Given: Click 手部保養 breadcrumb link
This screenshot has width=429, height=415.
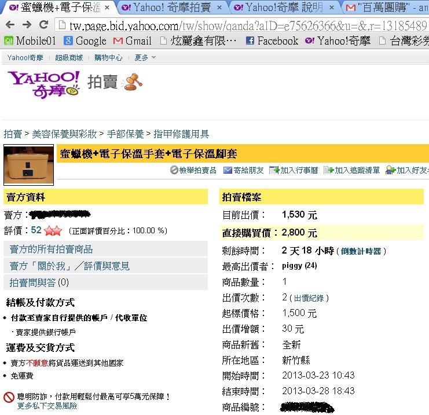Looking at the screenshot, I should tap(125, 134).
